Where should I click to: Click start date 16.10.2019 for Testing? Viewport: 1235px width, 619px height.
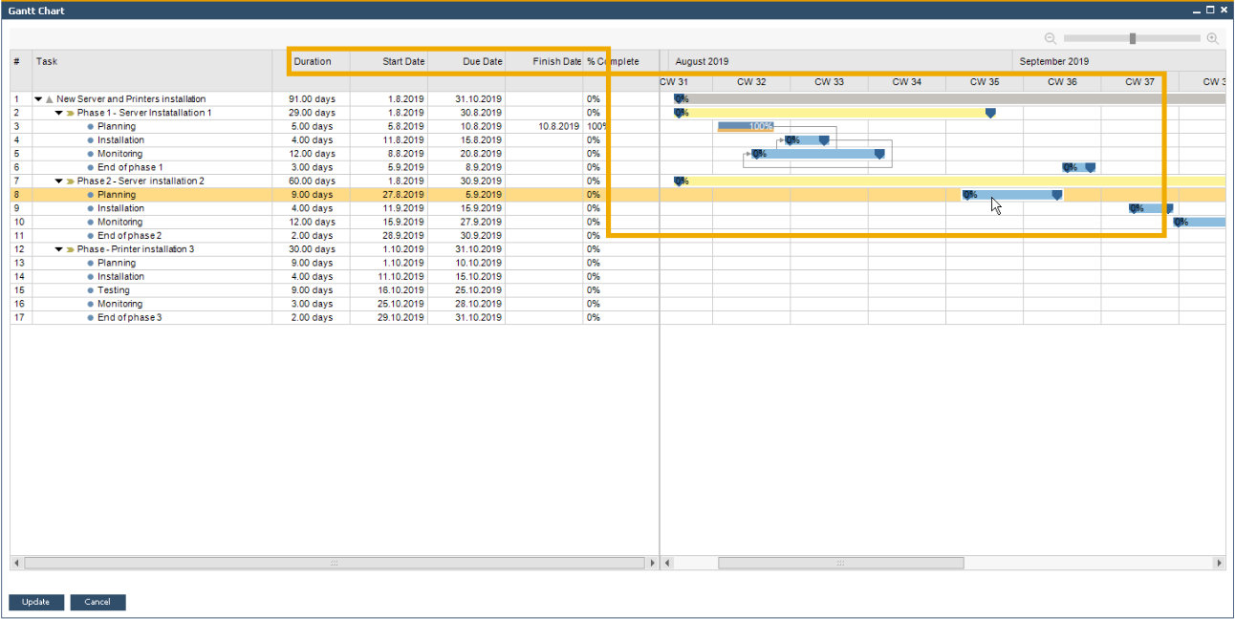[x=389, y=290]
